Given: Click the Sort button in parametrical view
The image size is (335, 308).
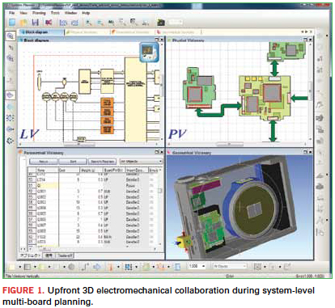Looking at the screenshot, I should [73, 162].
